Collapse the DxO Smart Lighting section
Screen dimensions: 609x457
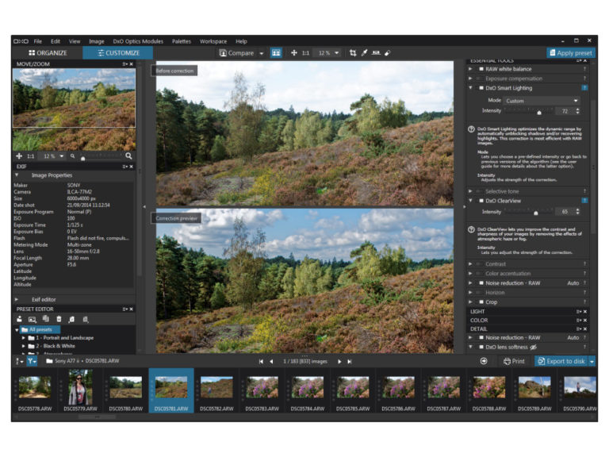470,88
